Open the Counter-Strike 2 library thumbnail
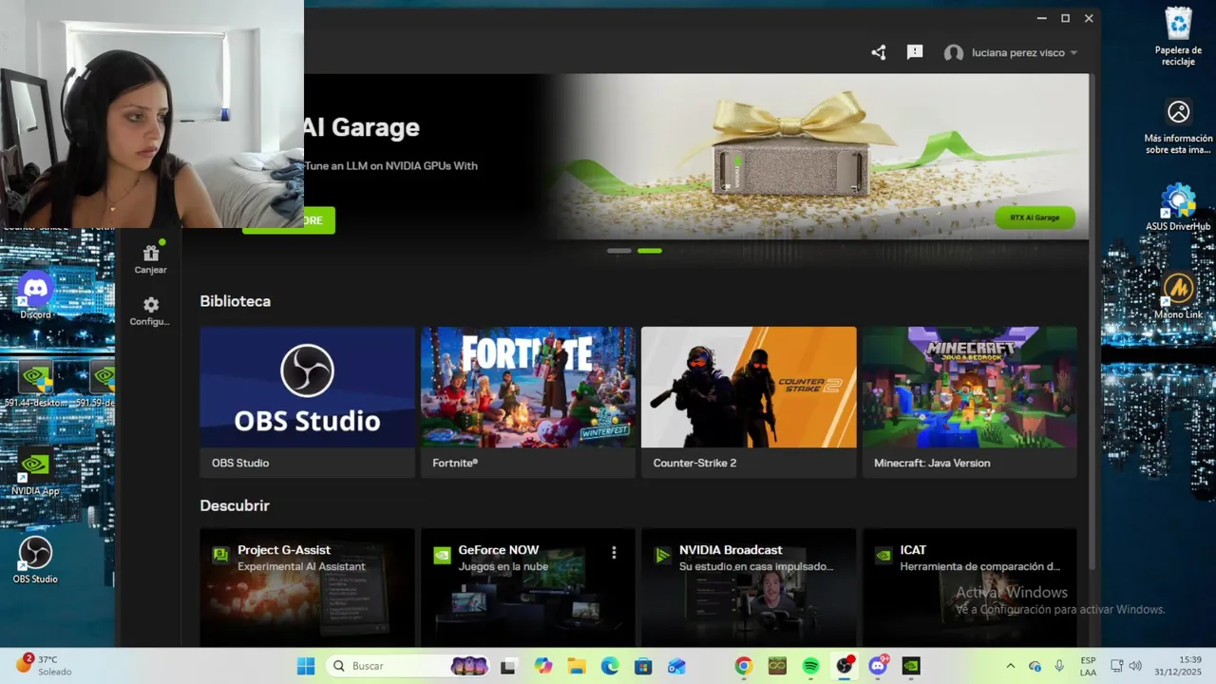The image size is (1216, 684). pyautogui.click(x=749, y=388)
